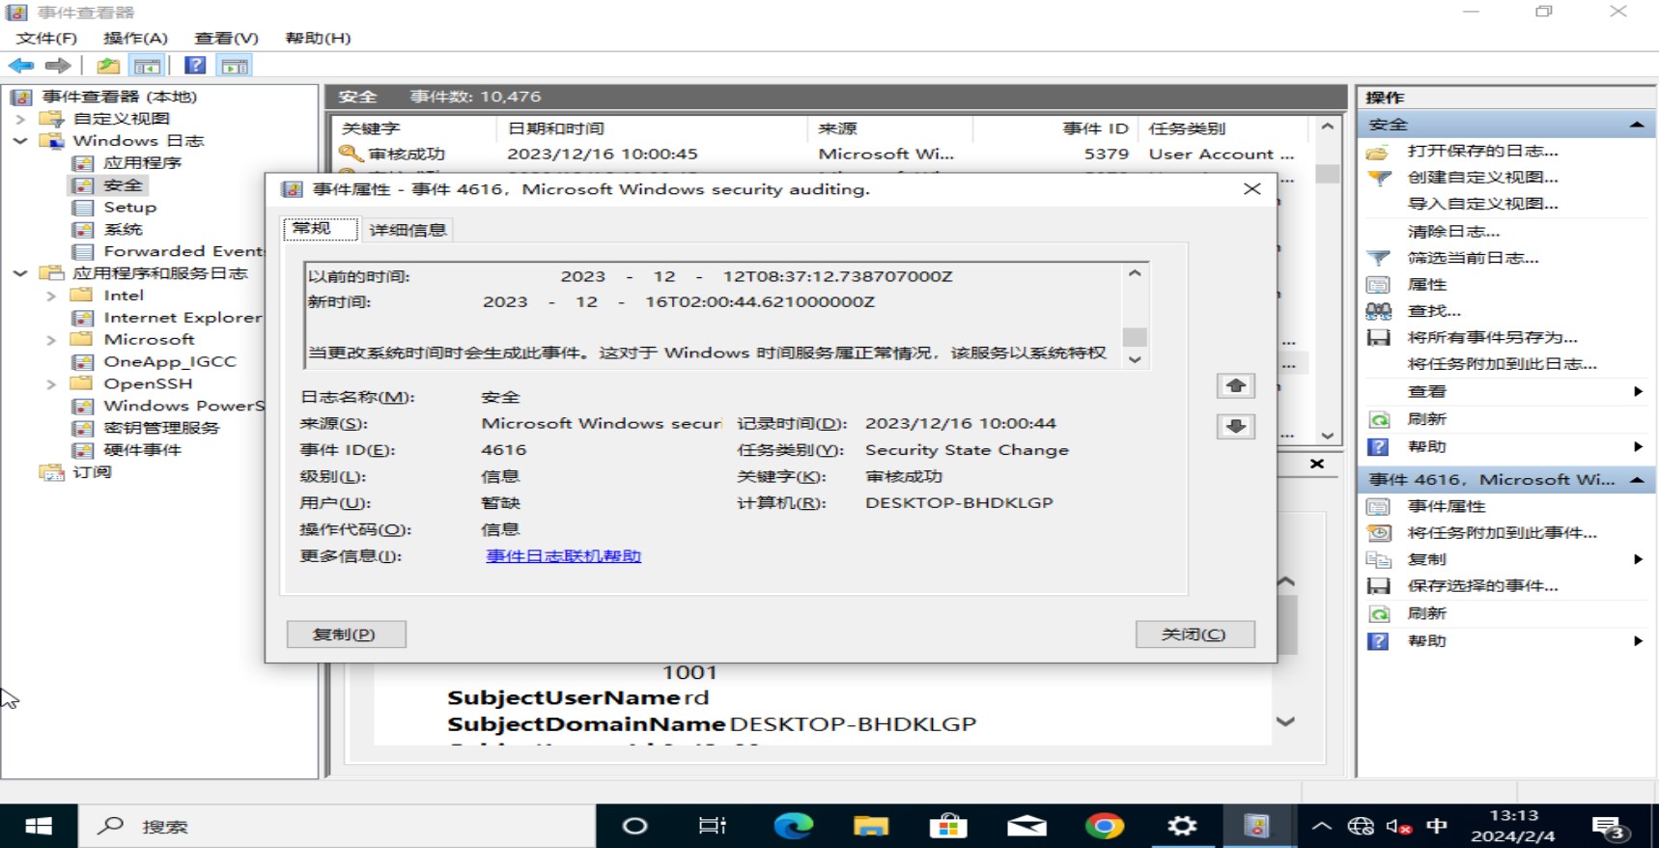
Task: Open the 查看 submenu arrow
Action: pyautogui.click(x=1638, y=391)
